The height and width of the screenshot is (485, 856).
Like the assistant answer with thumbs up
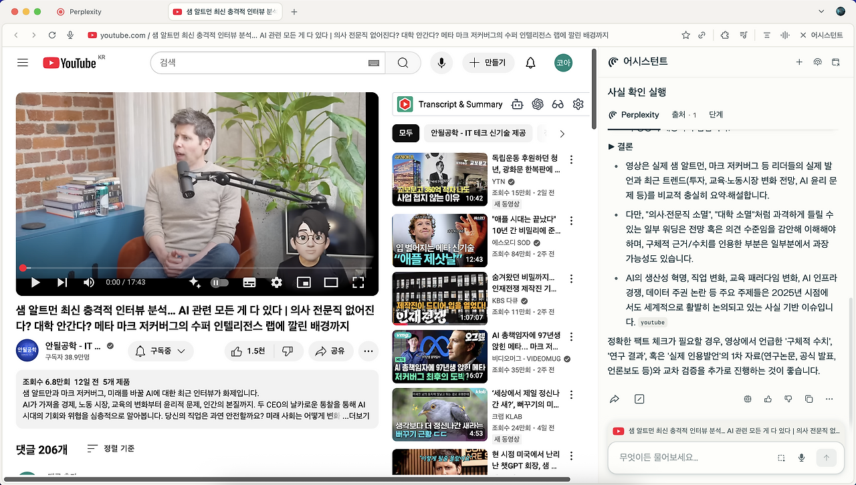coord(768,399)
